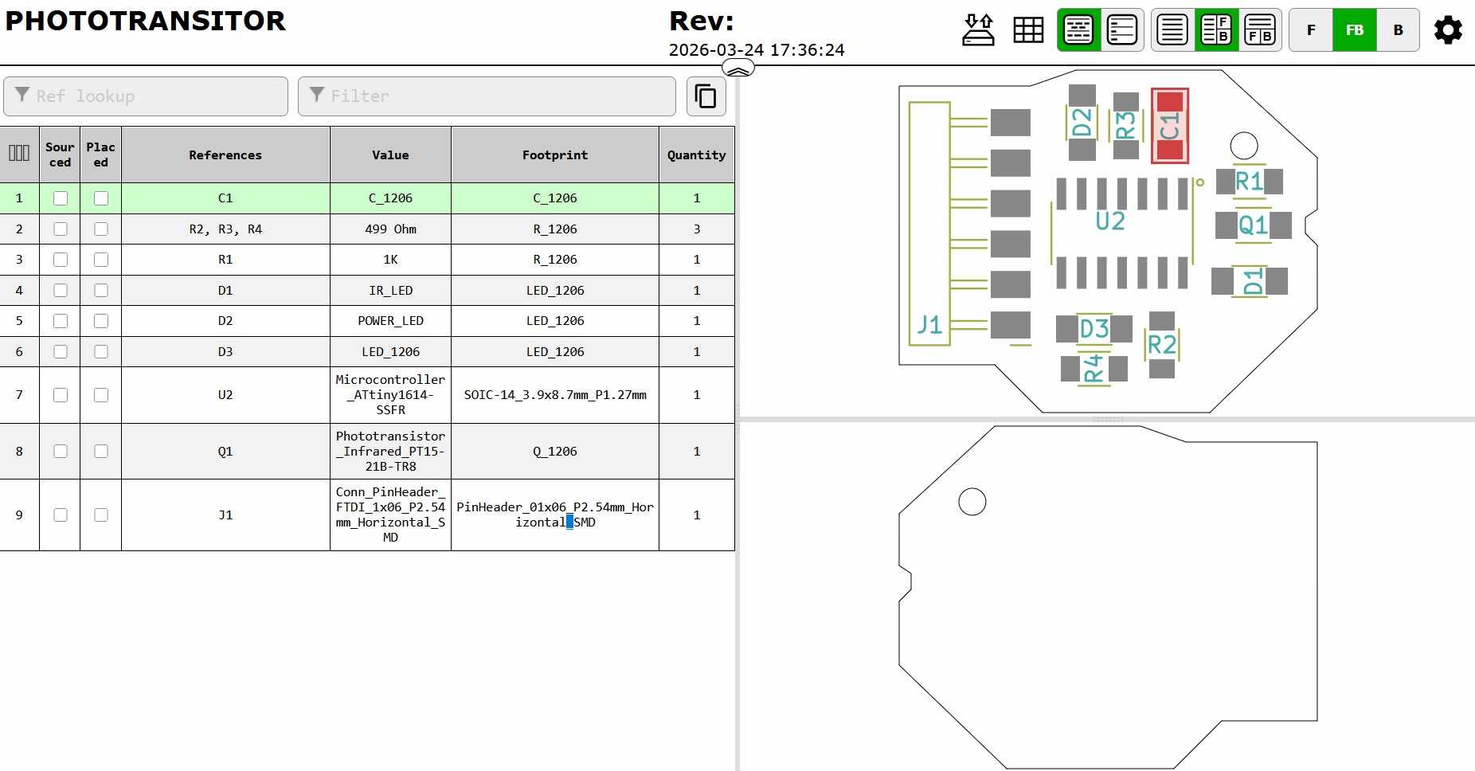Open the column visibility icon in table header

click(x=19, y=154)
